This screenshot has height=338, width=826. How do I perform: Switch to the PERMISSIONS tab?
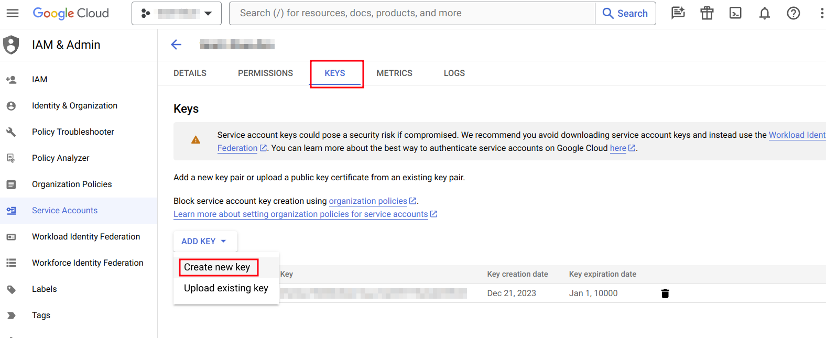click(265, 73)
